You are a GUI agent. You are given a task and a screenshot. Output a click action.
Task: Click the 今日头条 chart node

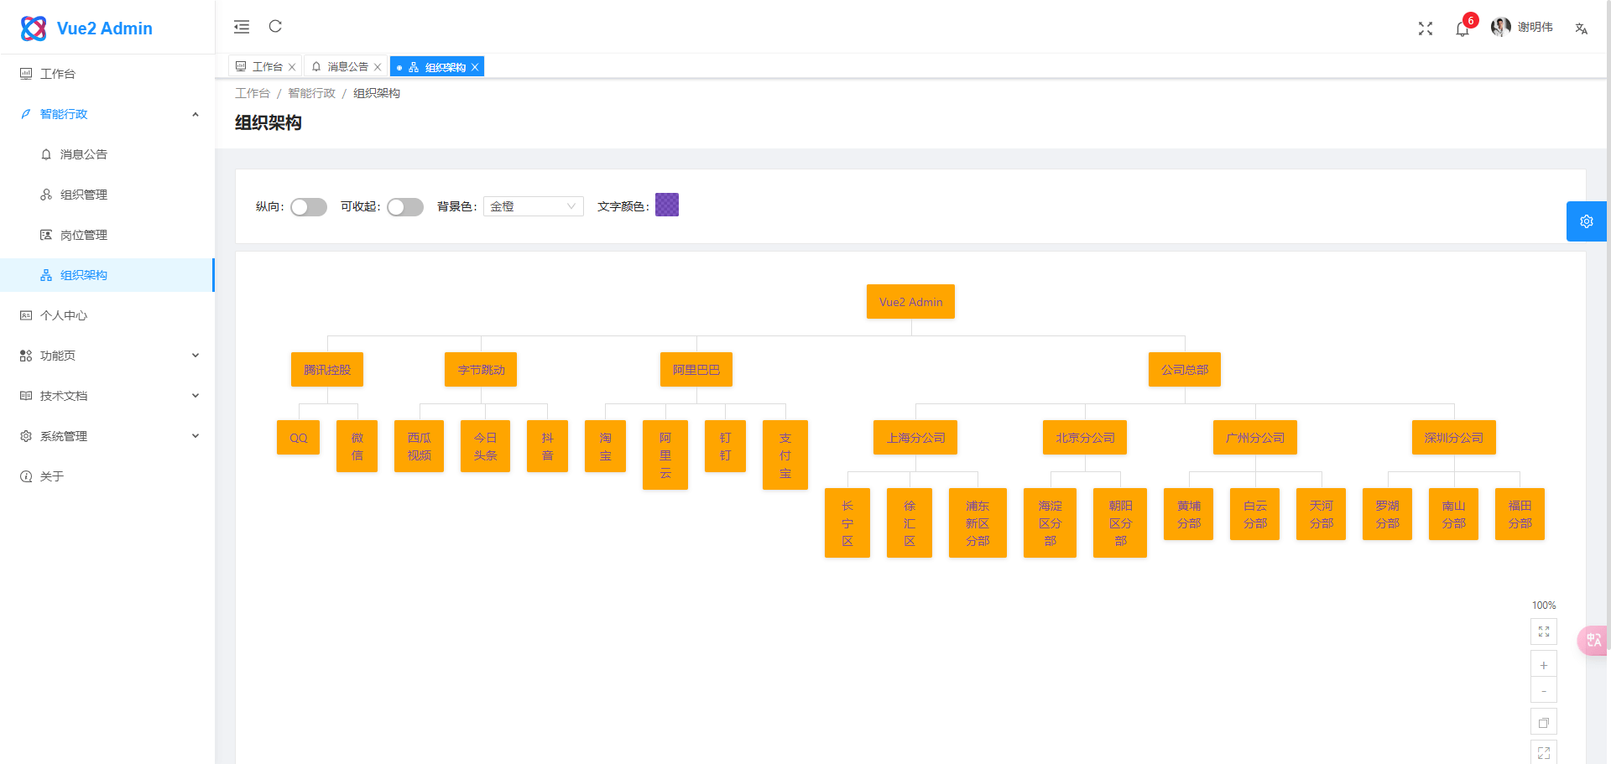click(x=485, y=446)
